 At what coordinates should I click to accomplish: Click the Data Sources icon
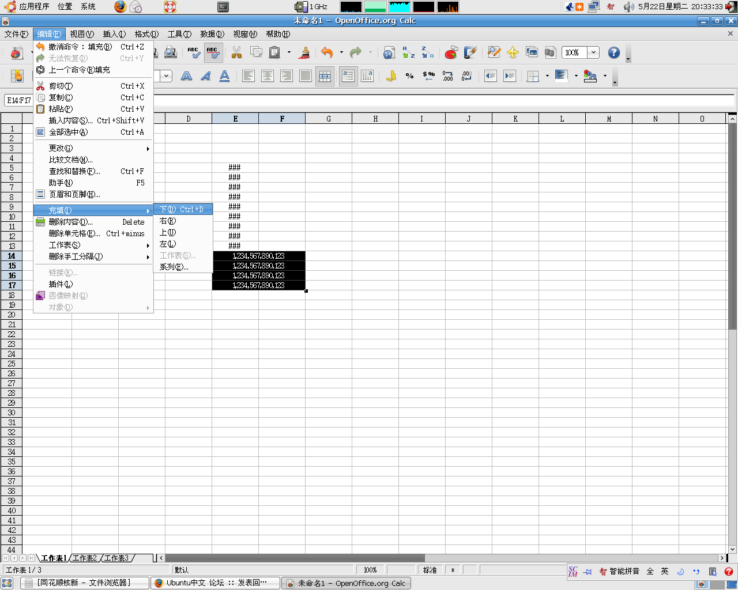(550, 52)
